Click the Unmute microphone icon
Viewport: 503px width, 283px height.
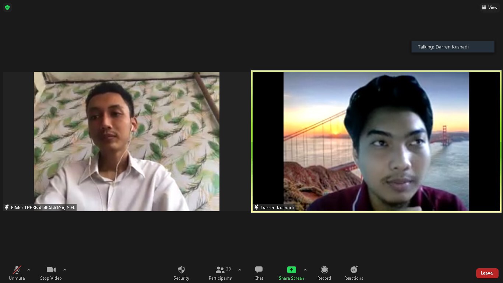(x=17, y=270)
